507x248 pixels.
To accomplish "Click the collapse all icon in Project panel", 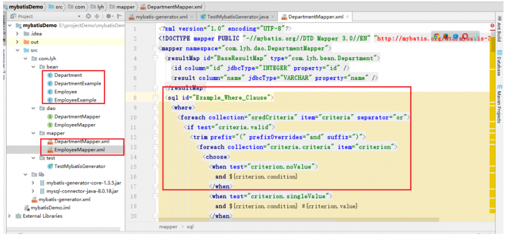I will [96, 16].
